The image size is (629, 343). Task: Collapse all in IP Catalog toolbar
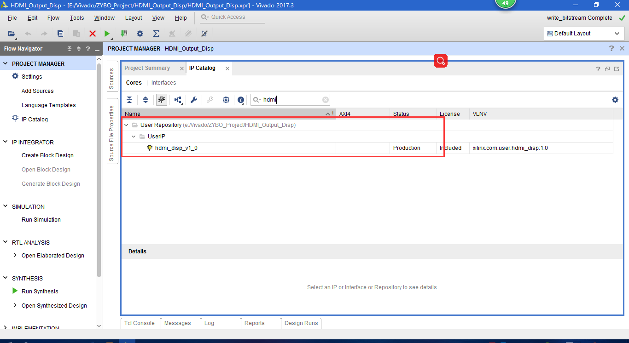click(129, 100)
